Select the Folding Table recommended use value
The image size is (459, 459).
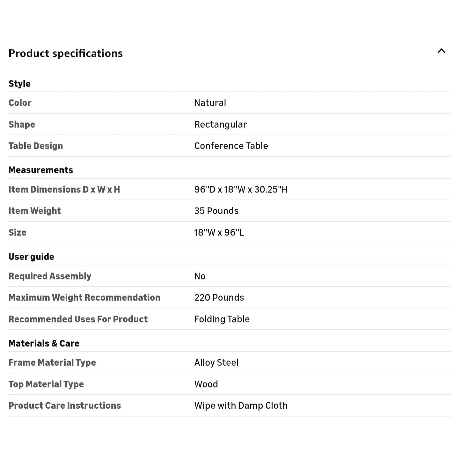(x=222, y=319)
